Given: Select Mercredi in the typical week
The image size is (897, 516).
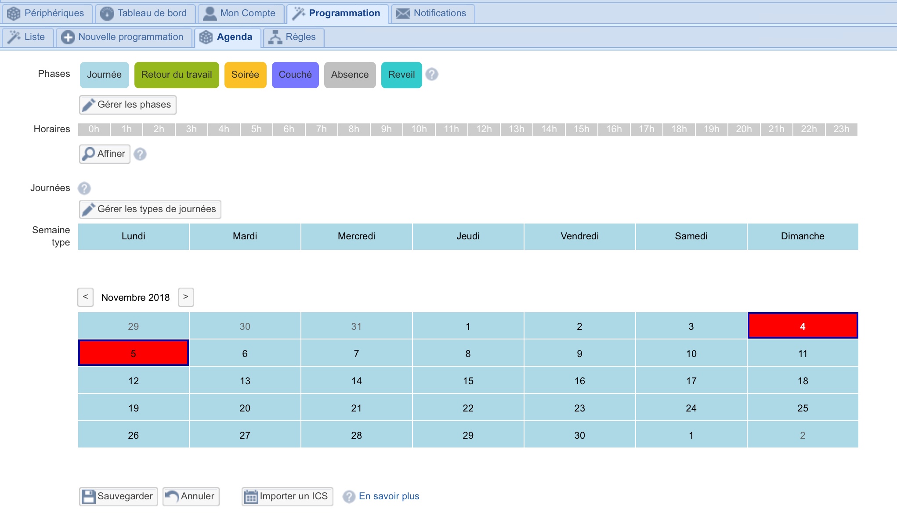Looking at the screenshot, I should point(357,236).
